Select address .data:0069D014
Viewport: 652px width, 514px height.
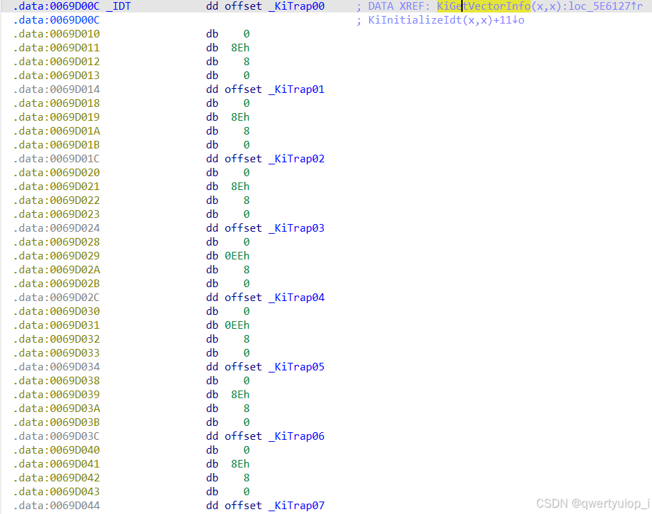click(57, 89)
